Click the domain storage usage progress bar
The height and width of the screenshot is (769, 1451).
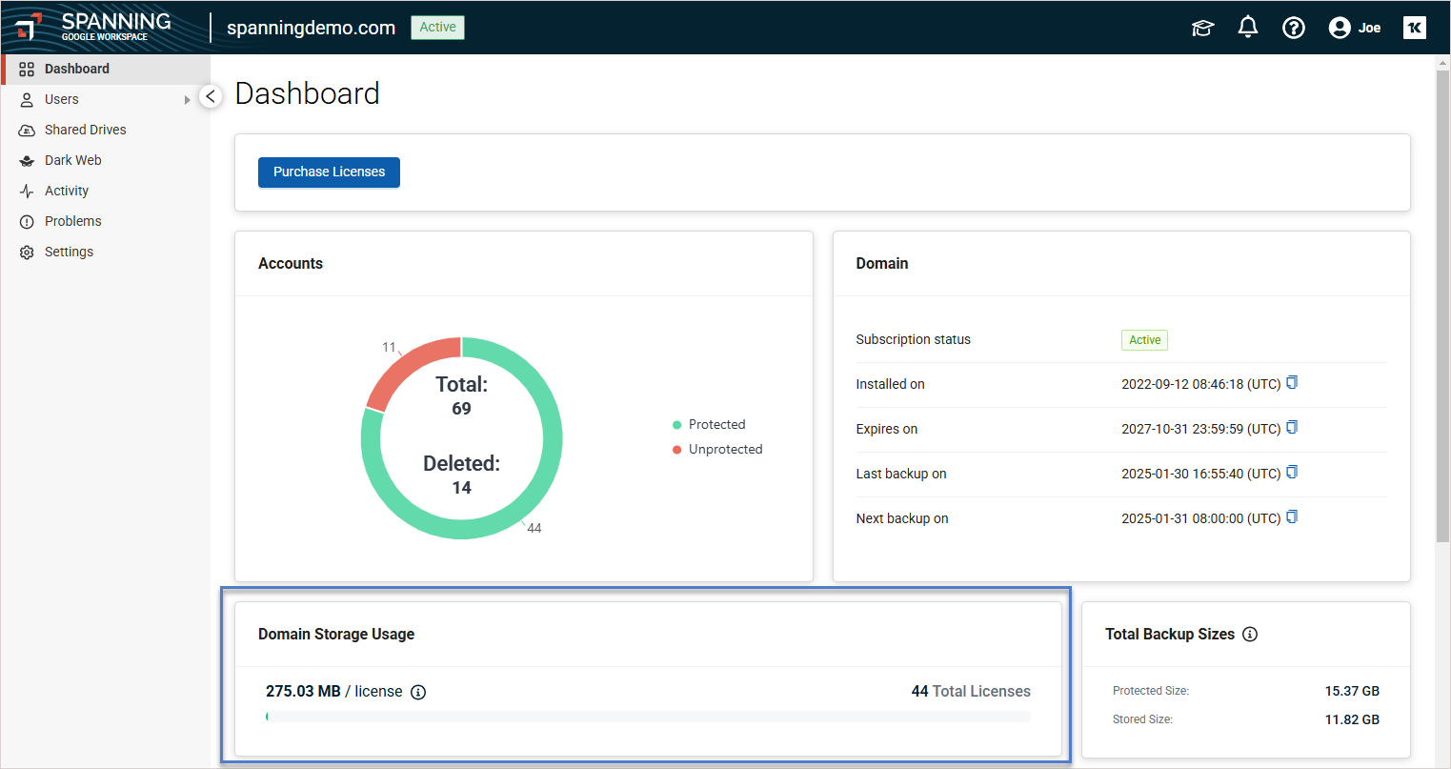tap(648, 717)
